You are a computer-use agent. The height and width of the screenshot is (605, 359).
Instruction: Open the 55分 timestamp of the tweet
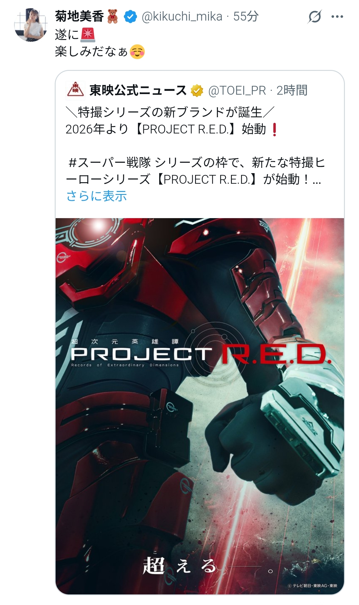point(246,16)
